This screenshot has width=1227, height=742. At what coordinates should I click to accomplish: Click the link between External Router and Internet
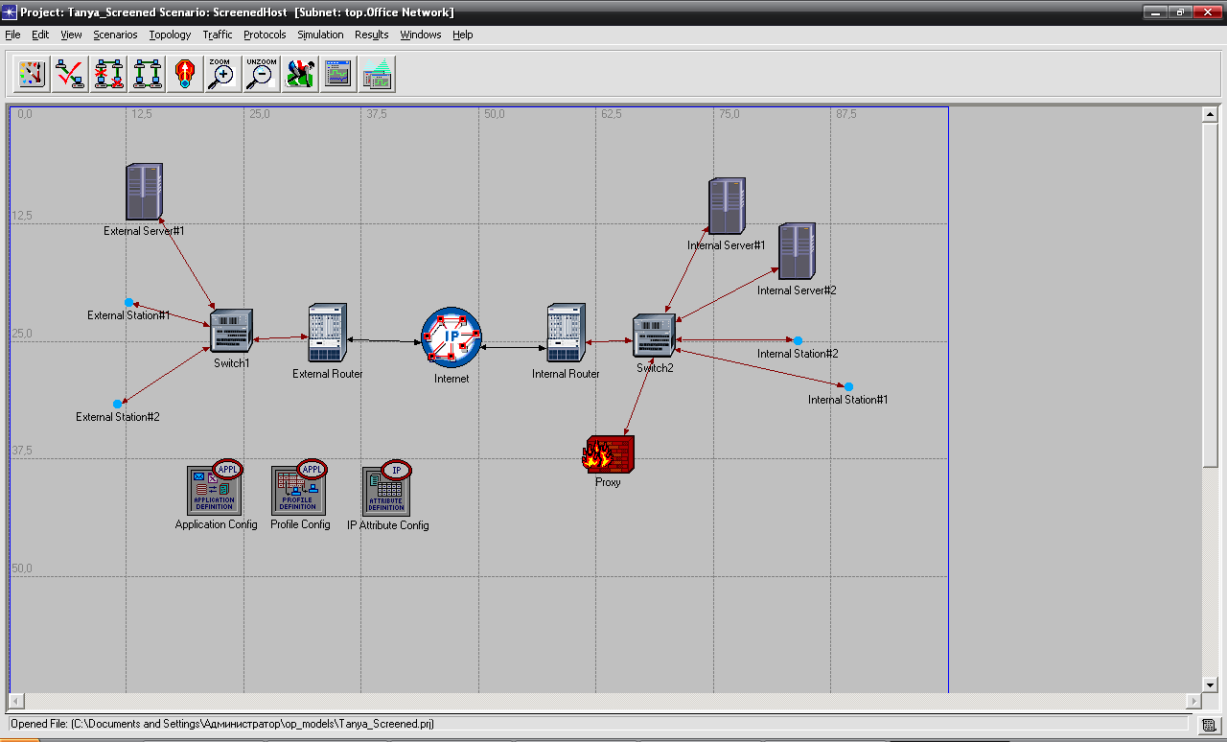(385, 340)
